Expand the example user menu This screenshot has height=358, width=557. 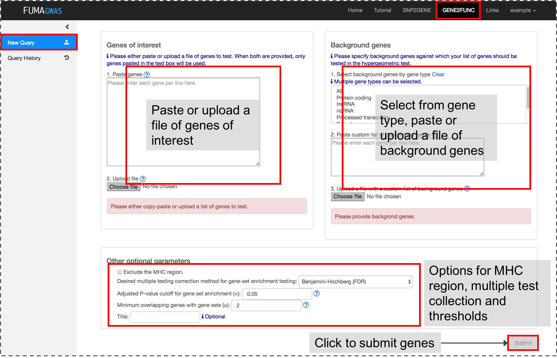tap(523, 10)
